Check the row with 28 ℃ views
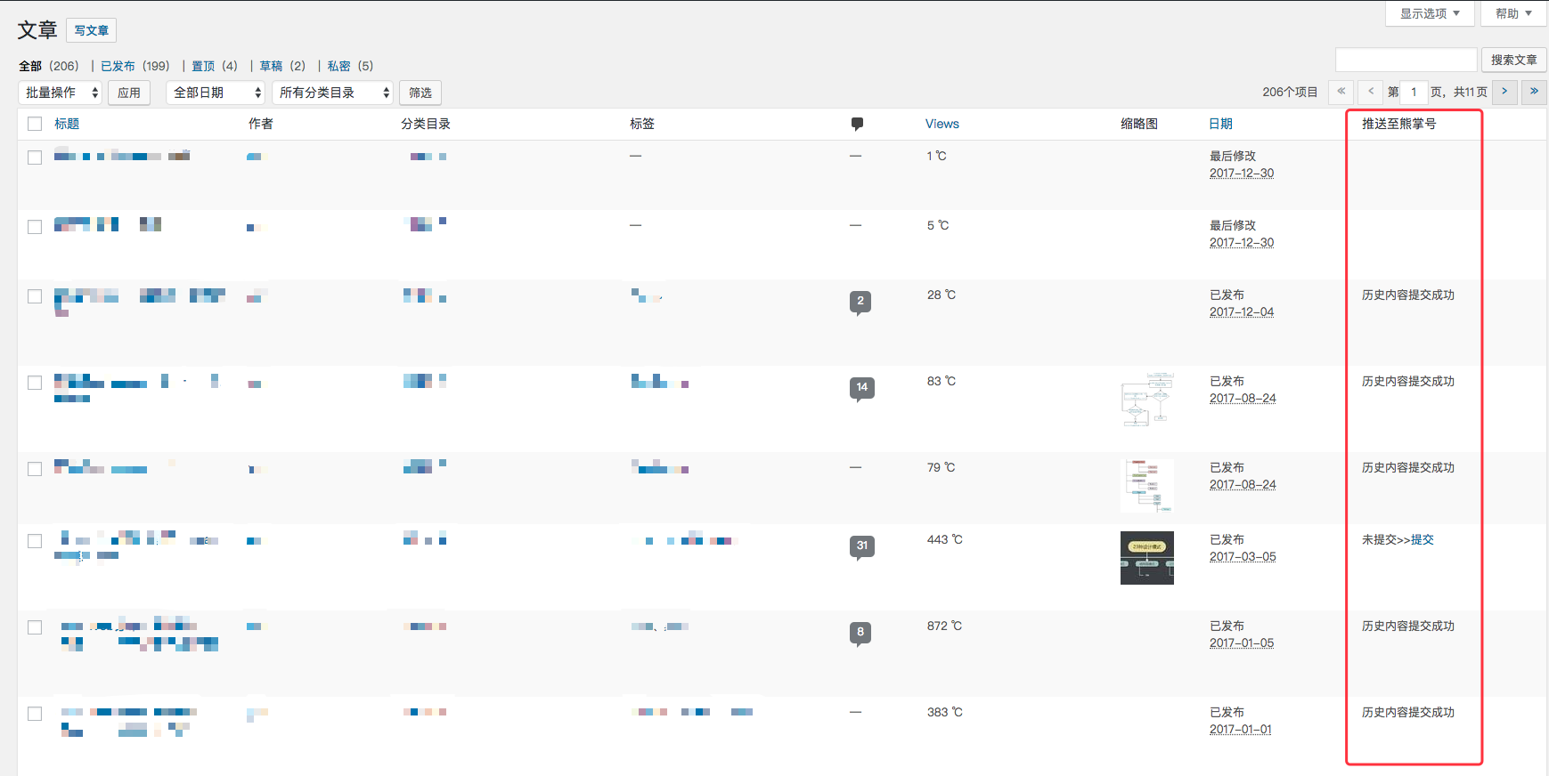 click(35, 296)
